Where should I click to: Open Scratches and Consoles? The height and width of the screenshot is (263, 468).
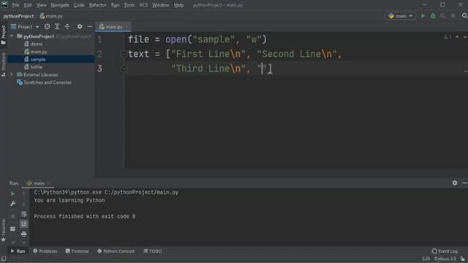pyautogui.click(x=47, y=83)
